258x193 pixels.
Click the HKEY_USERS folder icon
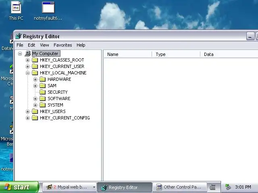click(35, 111)
